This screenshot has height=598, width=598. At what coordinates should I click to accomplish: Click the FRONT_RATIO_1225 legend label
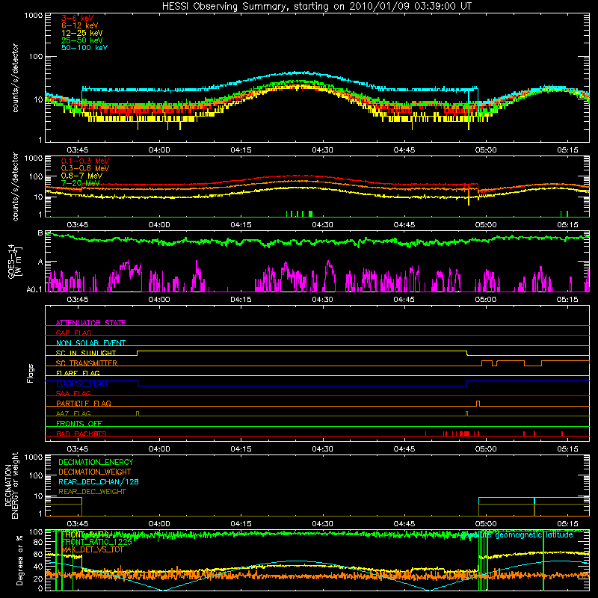click(x=96, y=542)
